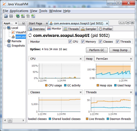Click the Snapshots node icon
137x131 pixels.
click(x=9, y=45)
